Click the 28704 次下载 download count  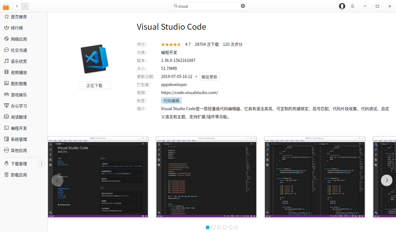tap(207, 44)
